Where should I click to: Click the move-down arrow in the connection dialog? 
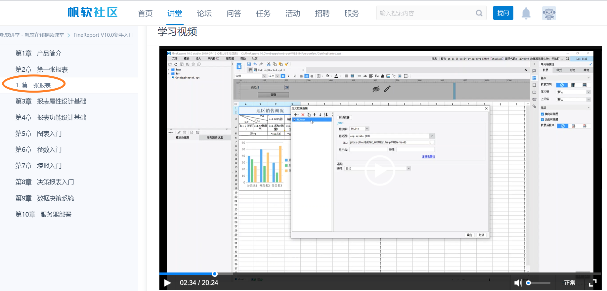320,115
